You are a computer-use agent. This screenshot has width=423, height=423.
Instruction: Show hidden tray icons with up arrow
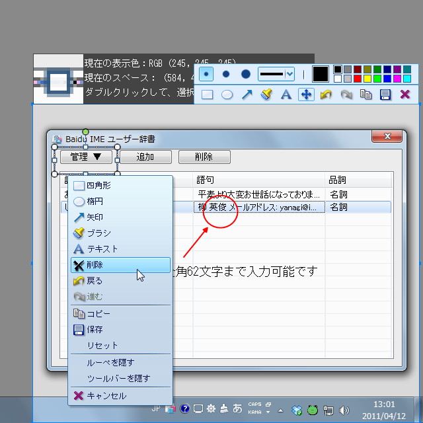tap(280, 411)
